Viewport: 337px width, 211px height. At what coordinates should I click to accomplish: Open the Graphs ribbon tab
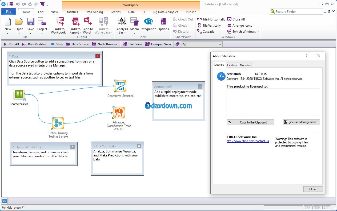coord(115,12)
